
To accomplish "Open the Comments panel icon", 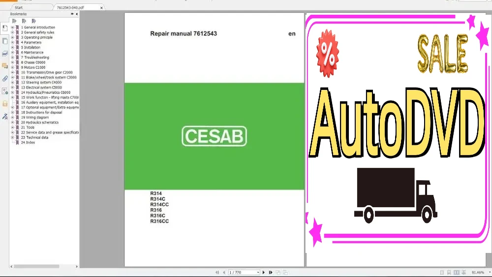I will [5, 66].
